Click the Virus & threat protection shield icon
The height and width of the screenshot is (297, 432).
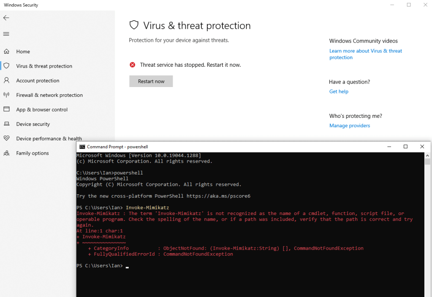[6, 66]
